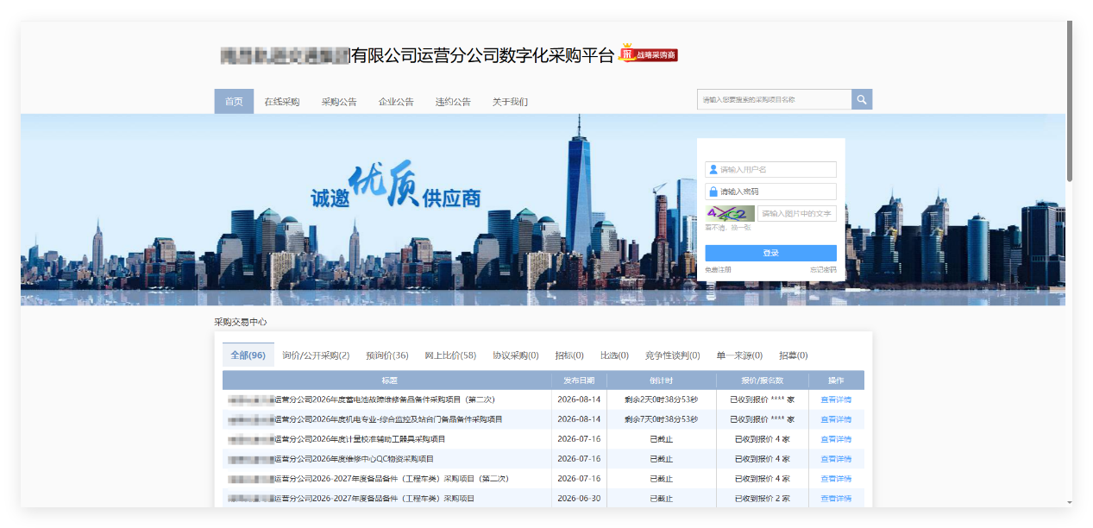Click the 剩余2天0时38分53秒 countdown cell
This screenshot has width=1093, height=528.
tap(662, 399)
